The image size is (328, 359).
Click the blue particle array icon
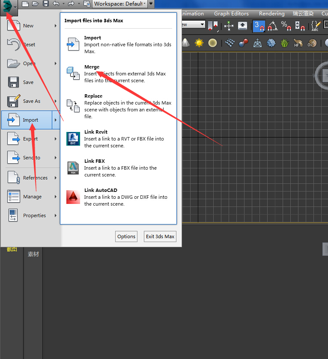[x=230, y=43]
